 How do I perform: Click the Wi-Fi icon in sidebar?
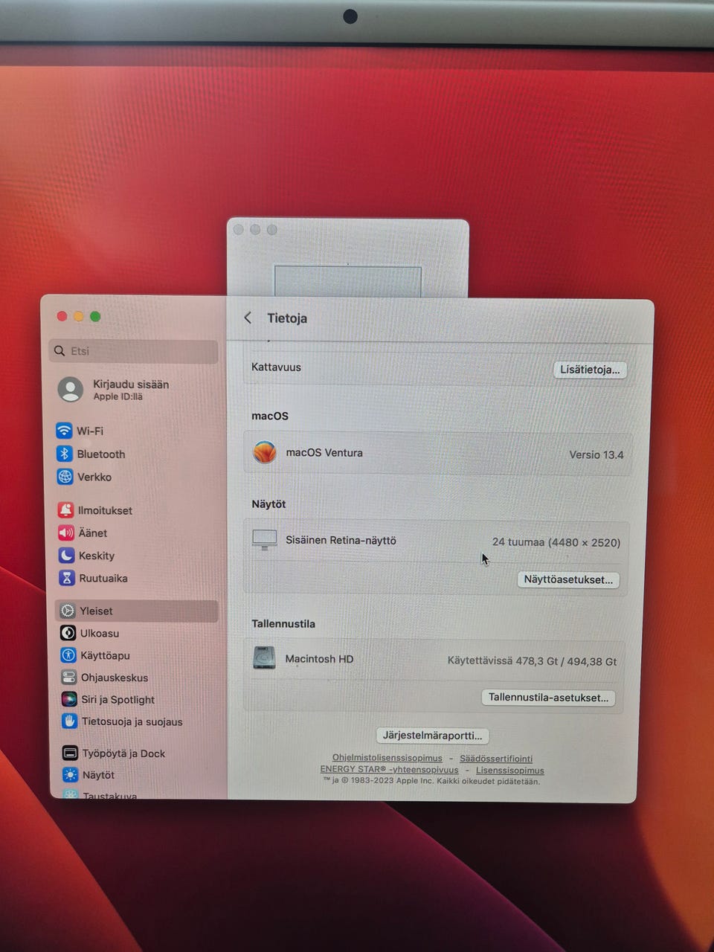[64, 431]
